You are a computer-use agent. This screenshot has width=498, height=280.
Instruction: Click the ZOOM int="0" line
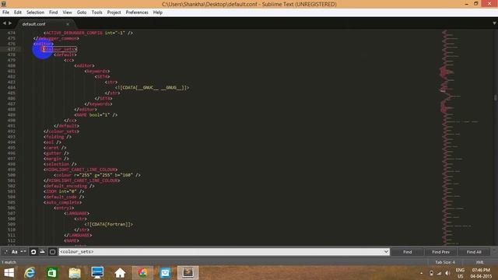pos(64,191)
